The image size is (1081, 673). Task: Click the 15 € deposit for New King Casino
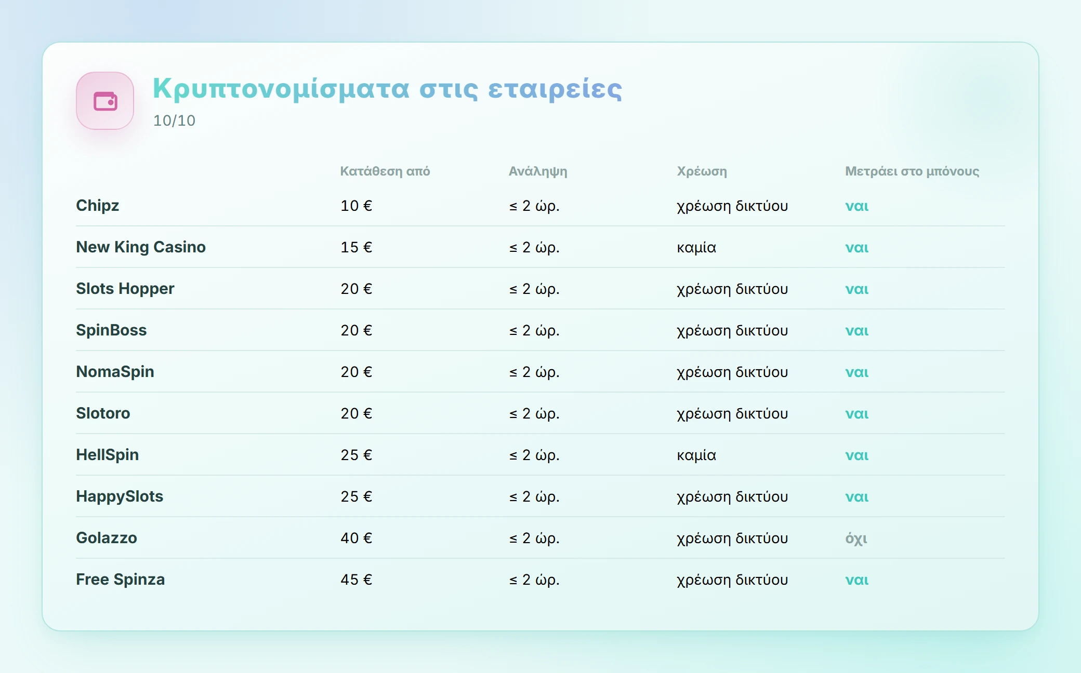[x=357, y=247]
